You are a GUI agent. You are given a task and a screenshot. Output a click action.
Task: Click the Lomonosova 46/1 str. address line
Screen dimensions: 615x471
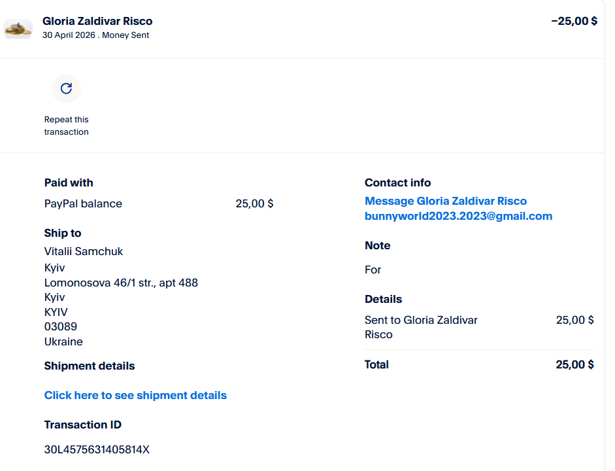pyautogui.click(x=121, y=283)
